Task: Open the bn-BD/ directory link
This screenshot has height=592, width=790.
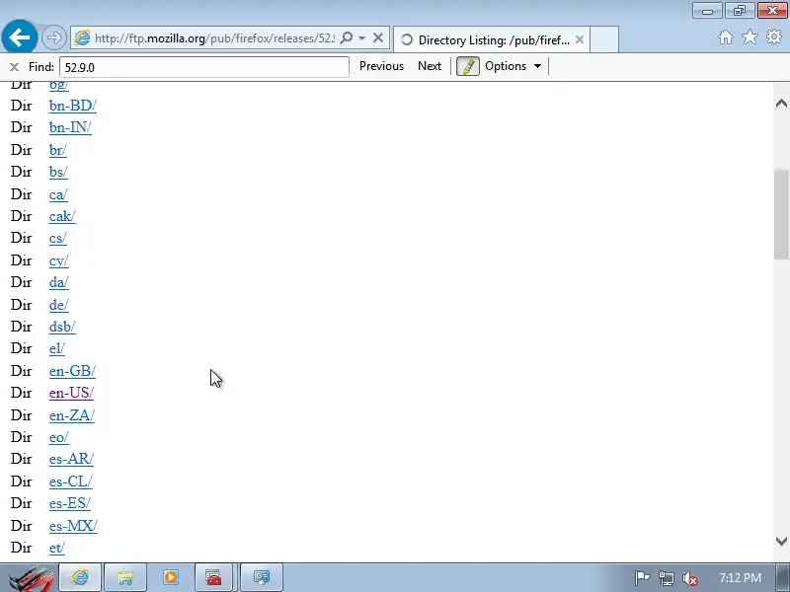Action: [x=72, y=106]
